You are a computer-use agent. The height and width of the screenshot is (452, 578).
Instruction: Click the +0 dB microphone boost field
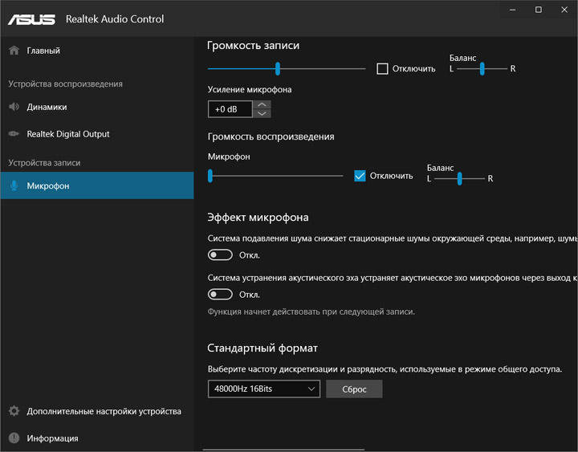230,109
